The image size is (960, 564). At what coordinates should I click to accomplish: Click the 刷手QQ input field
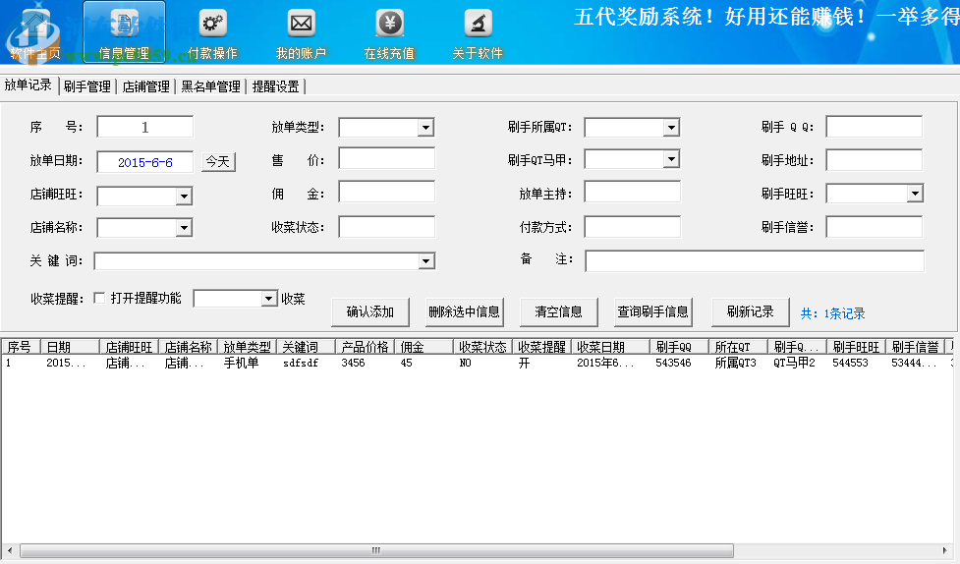point(874,127)
